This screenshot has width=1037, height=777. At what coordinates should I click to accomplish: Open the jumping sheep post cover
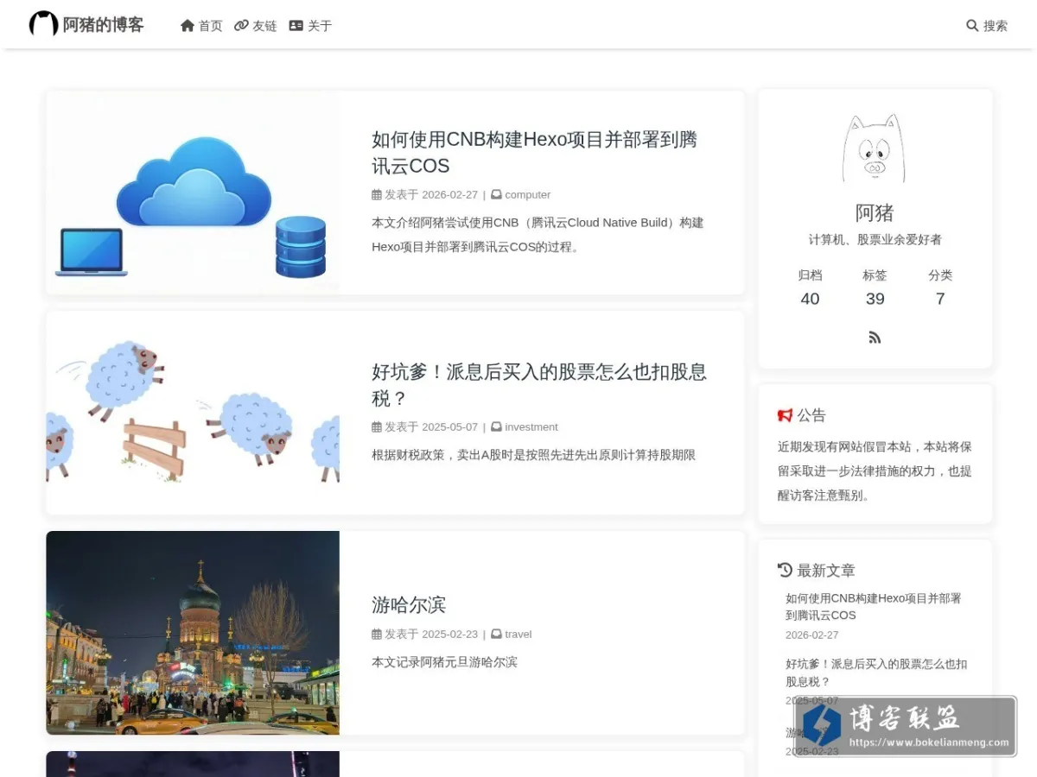pyautogui.click(x=193, y=413)
